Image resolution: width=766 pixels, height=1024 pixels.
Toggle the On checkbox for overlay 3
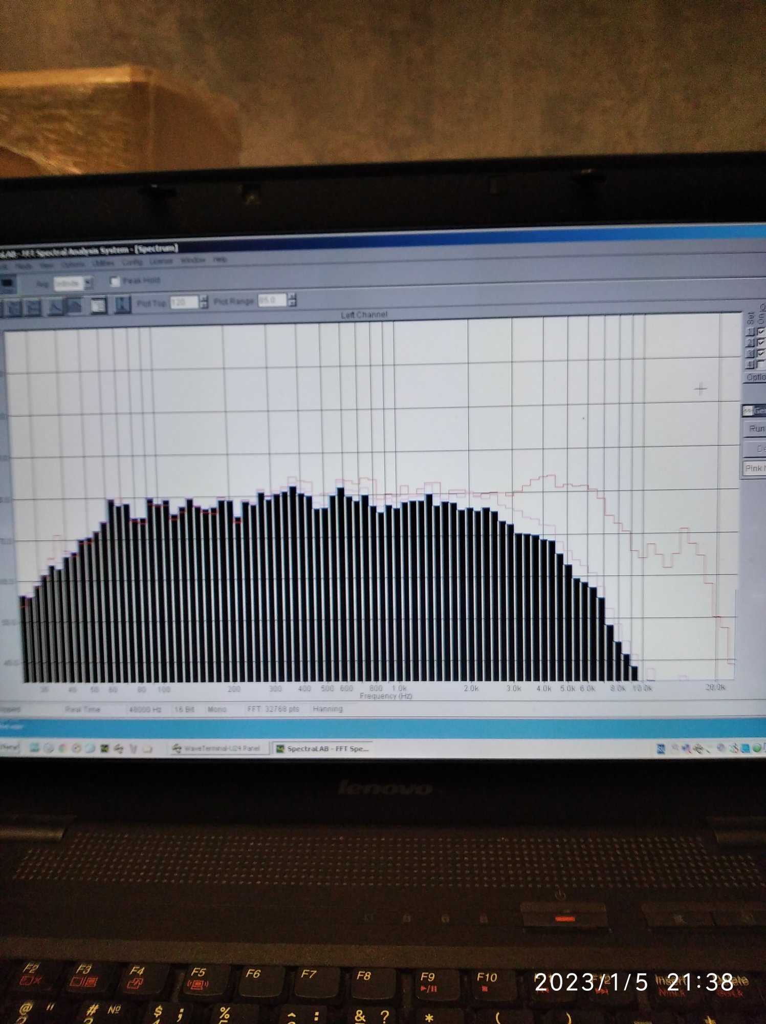pyautogui.click(x=761, y=353)
